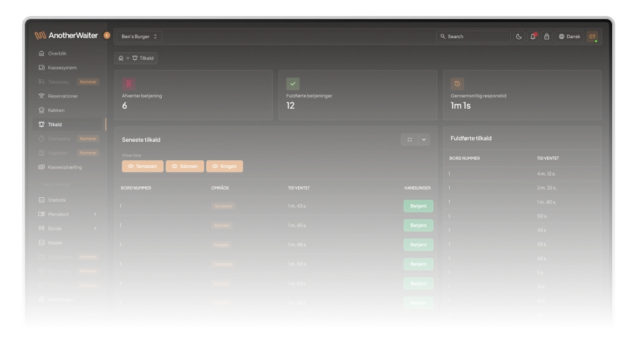This screenshot has width=637, height=339.
Task: Click the Terrassen tag in 1m. 43s. row
Action: click(223, 206)
